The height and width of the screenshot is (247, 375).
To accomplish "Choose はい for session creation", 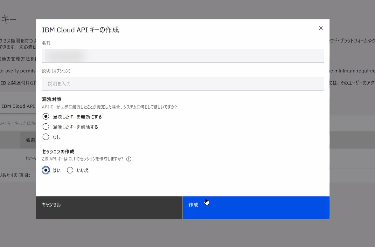I will coord(46,170).
